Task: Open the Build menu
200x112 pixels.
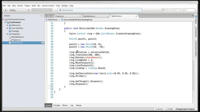Action: click(34, 6)
